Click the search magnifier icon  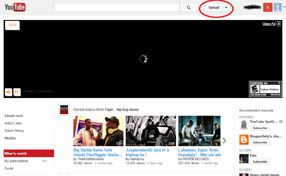pos(188,7)
